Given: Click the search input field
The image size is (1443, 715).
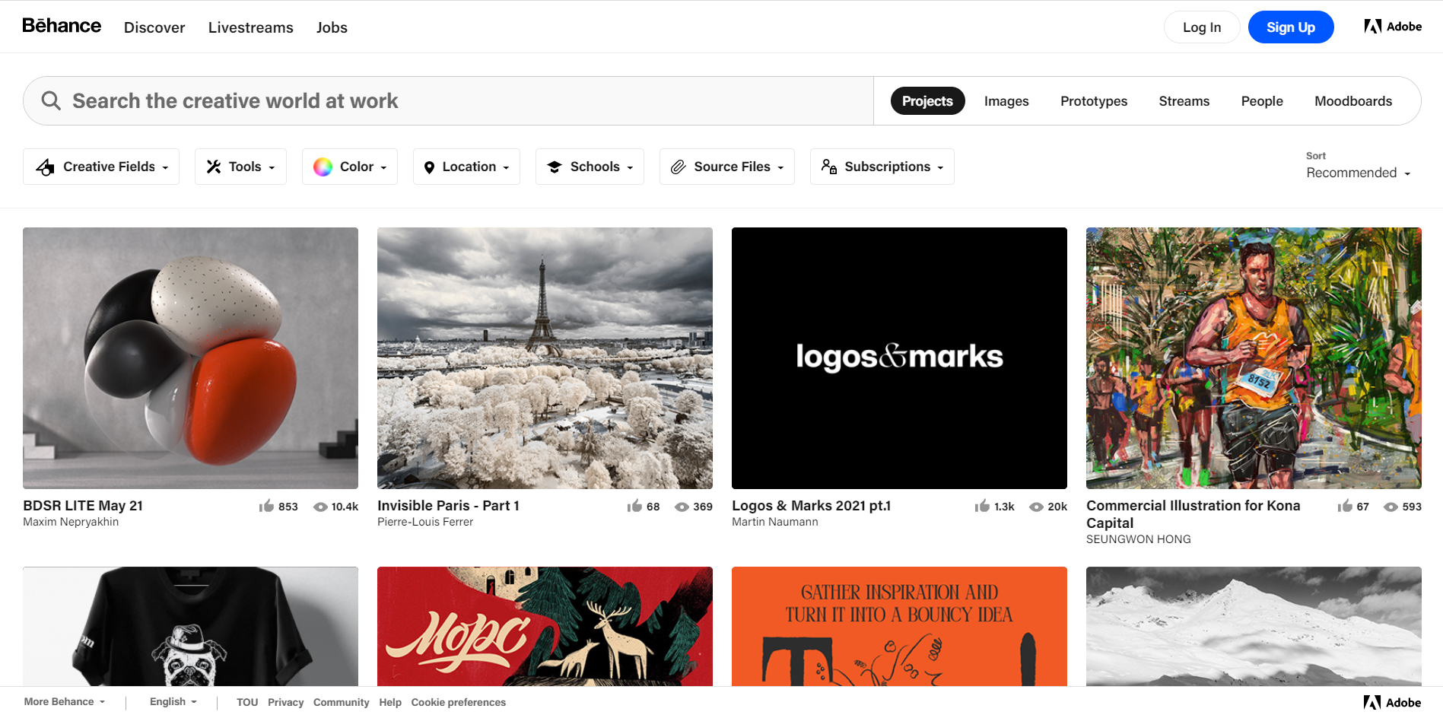Looking at the screenshot, I should click(448, 100).
